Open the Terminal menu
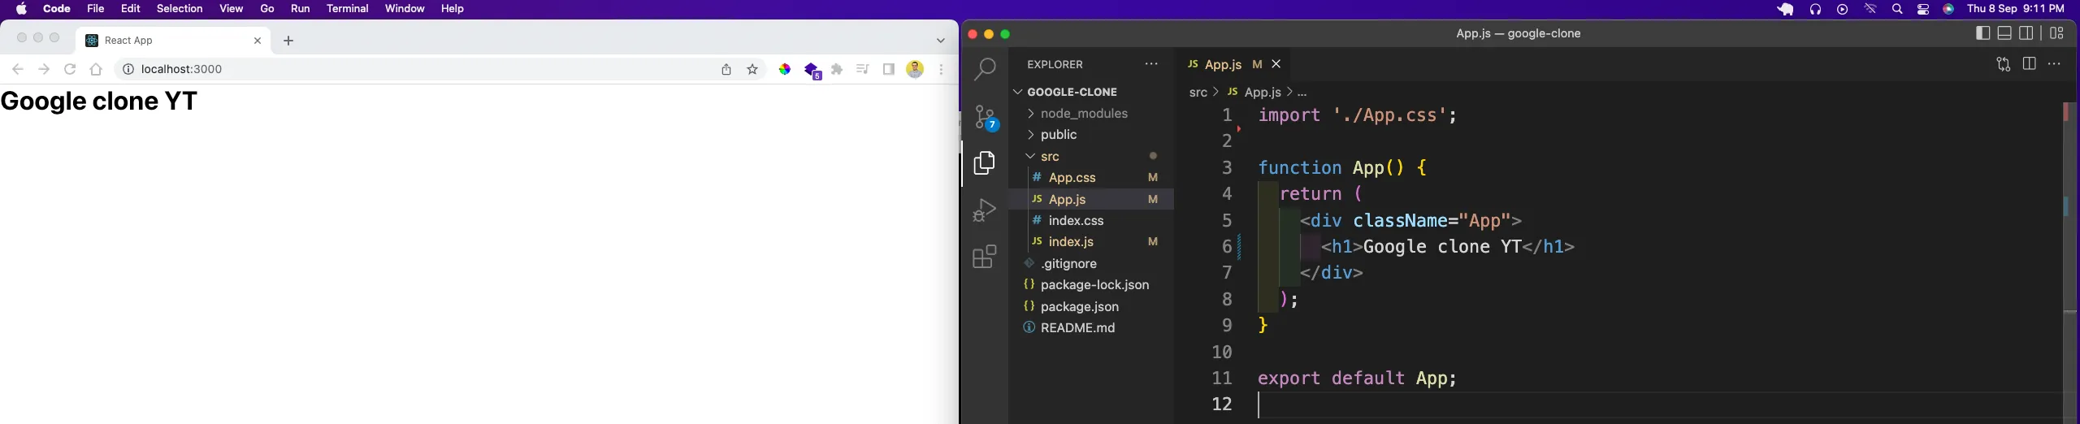The width and height of the screenshot is (2080, 424). click(x=348, y=9)
